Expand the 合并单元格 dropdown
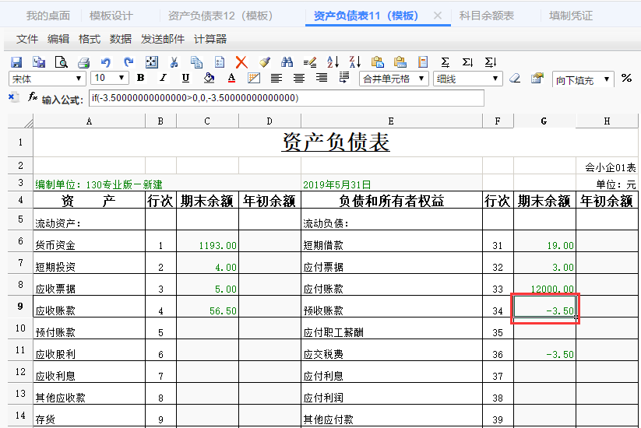The width and height of the screenshot is (641, 428). [423, 79]
